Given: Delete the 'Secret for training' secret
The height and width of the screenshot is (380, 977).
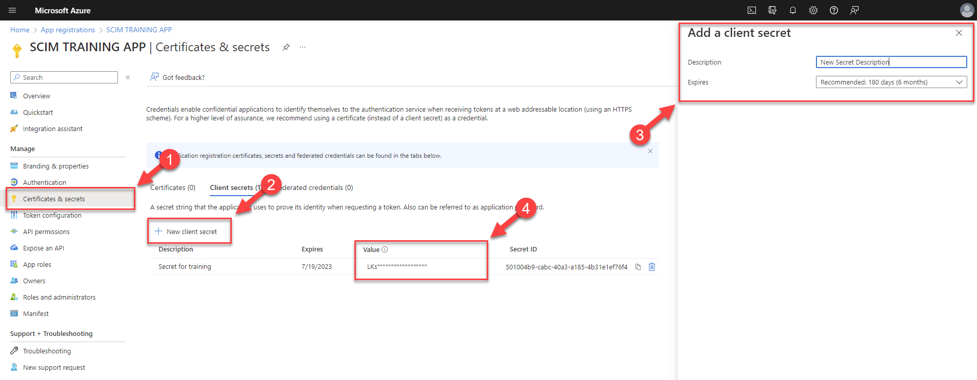Looking at the screenshot, I should click(x=652, y=267).
